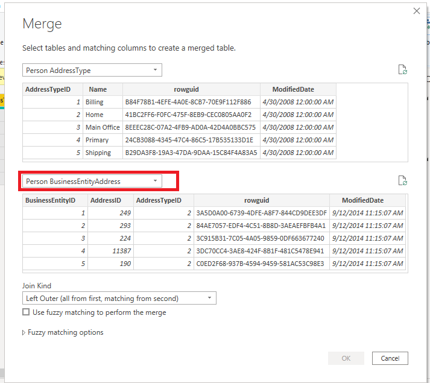Click refresh preview icon for second table
Image resolution: width=430 pixels, height=383 pixels.
point(402,180)
